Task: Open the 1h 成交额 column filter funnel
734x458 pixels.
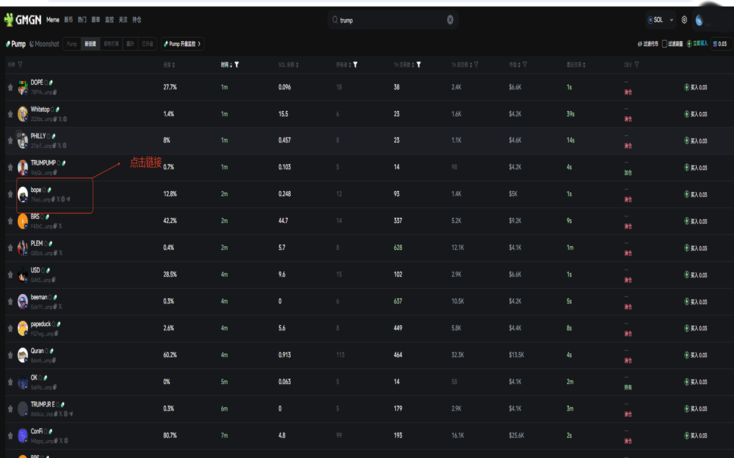Action: [x=477, y=65]
